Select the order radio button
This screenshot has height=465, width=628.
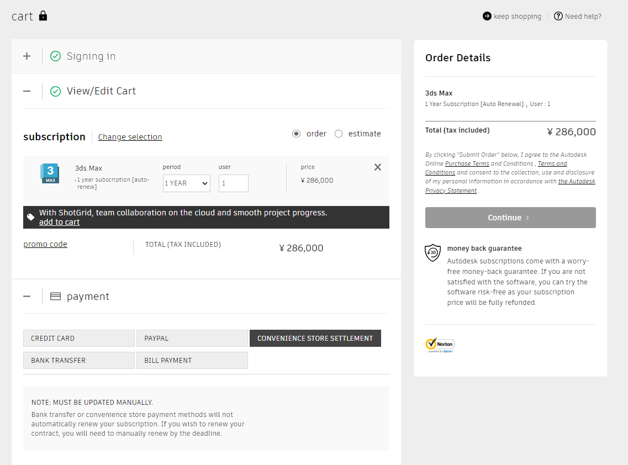click(297, 134)
